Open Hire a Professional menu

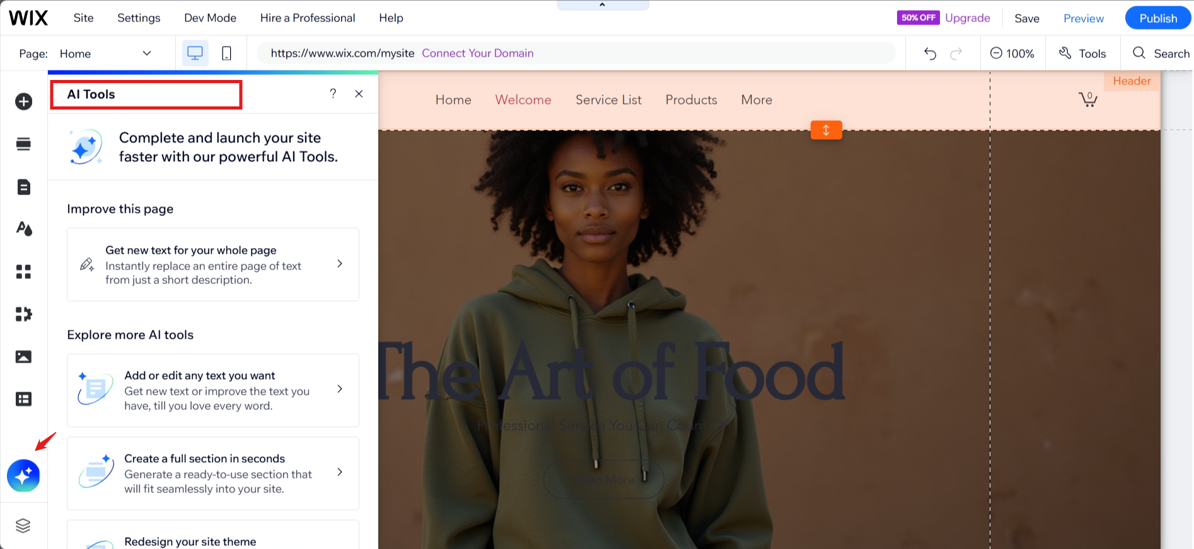point(308,18)
